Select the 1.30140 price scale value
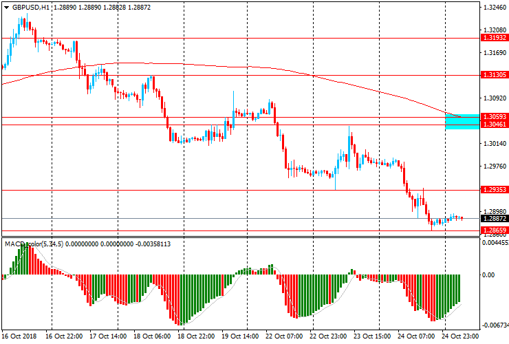The width and height of the screenshot is (509, 344). click(495, 144)
